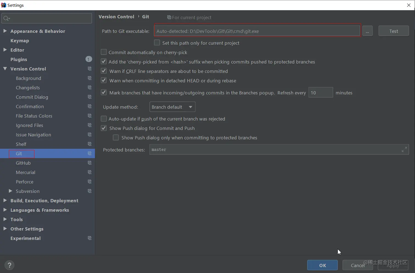415x273 pixels.
Task: Select Perforce under Version Control
Action: (x=25, y=182)
